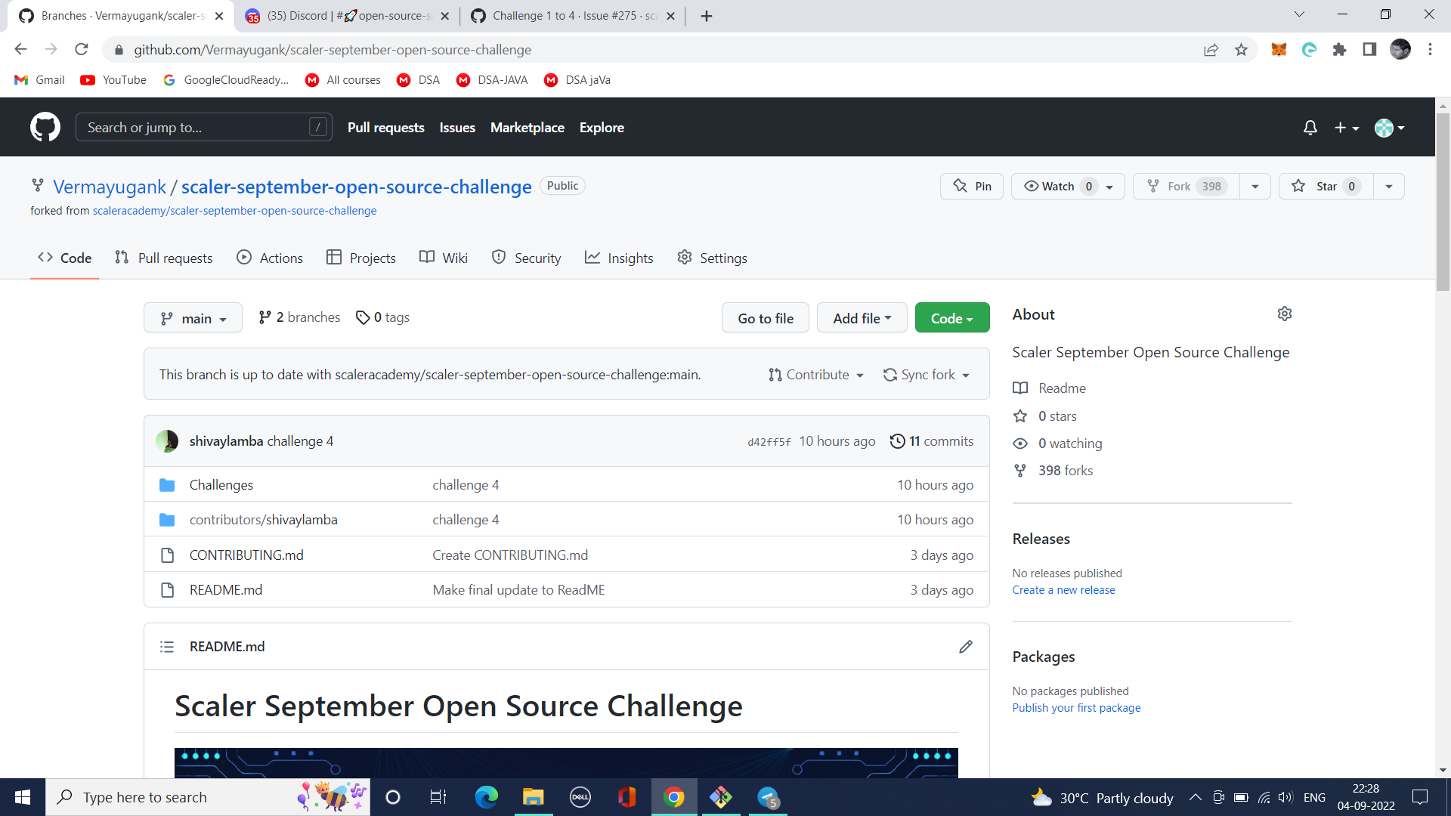Edit README.md using the pencil icon
This screenshot has width=1451, height=816.
point(965,646)
